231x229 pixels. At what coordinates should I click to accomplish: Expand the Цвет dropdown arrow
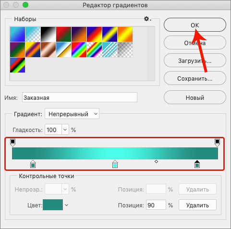pos(67,205)
